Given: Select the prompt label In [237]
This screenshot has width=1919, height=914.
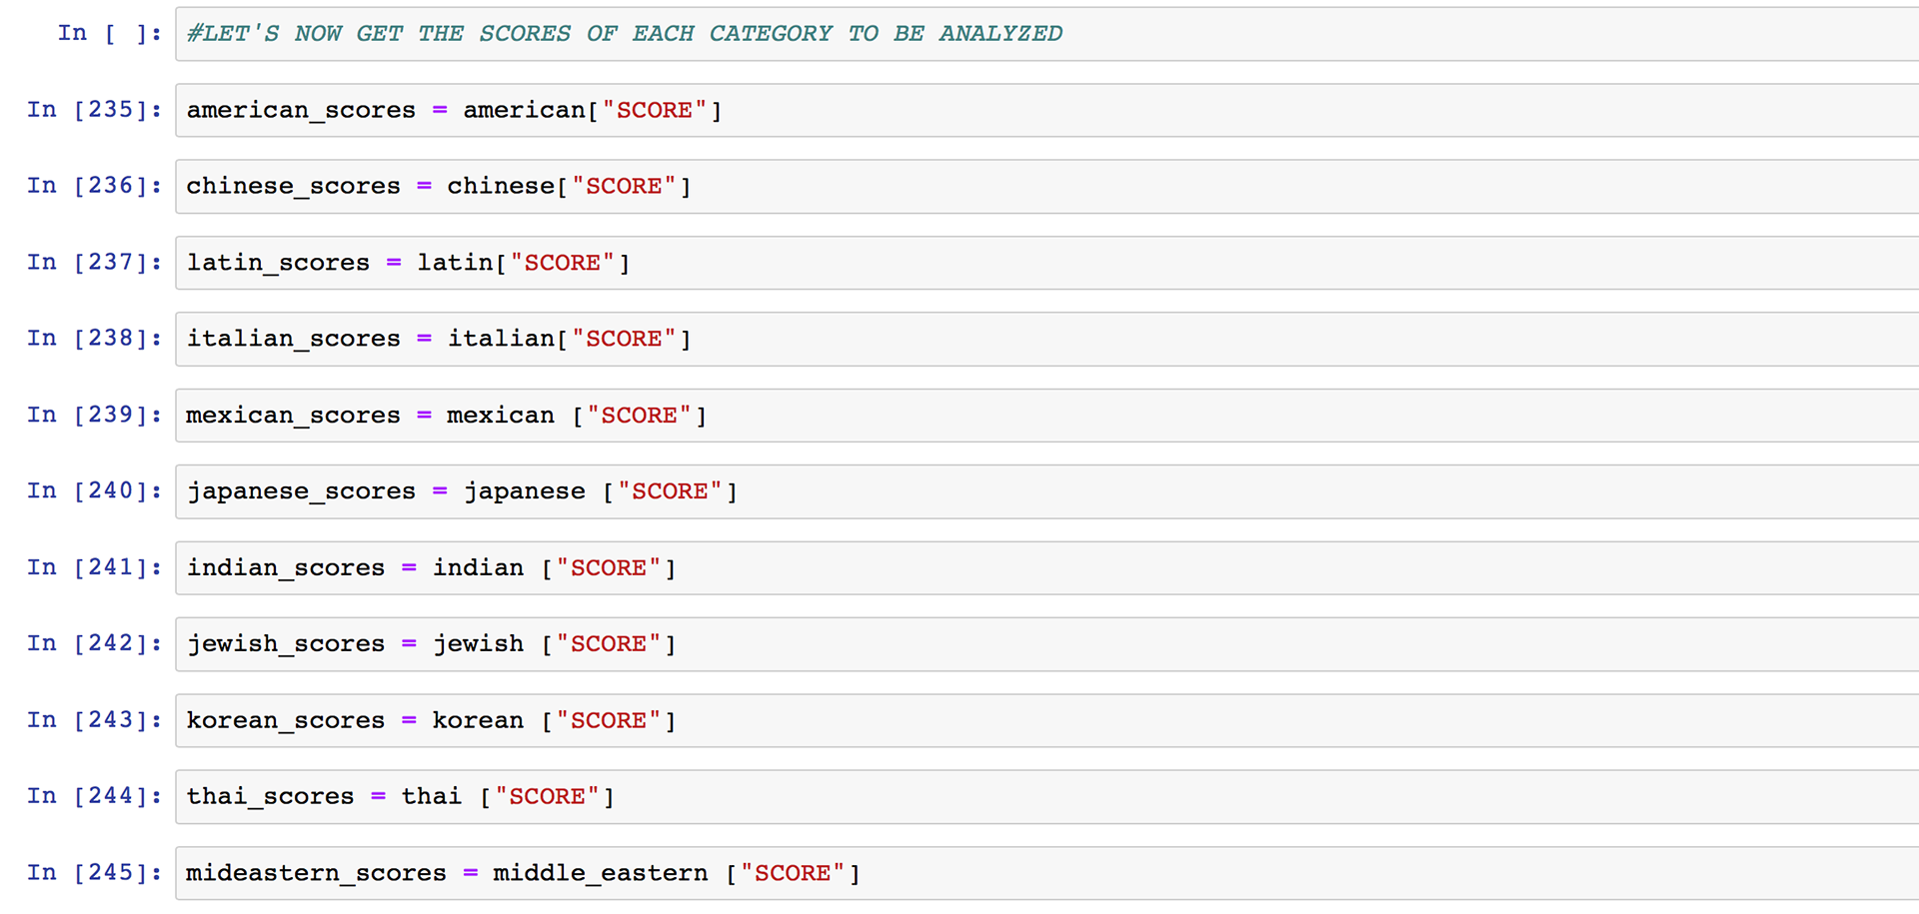Looking at the screenshot, I should (x=95, y=262).
